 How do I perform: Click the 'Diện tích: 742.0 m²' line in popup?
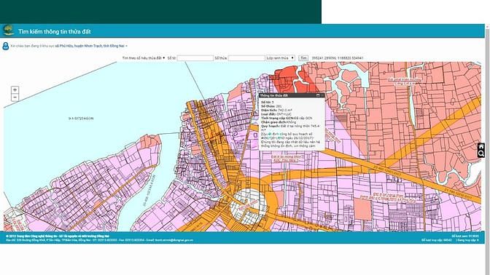277,111
